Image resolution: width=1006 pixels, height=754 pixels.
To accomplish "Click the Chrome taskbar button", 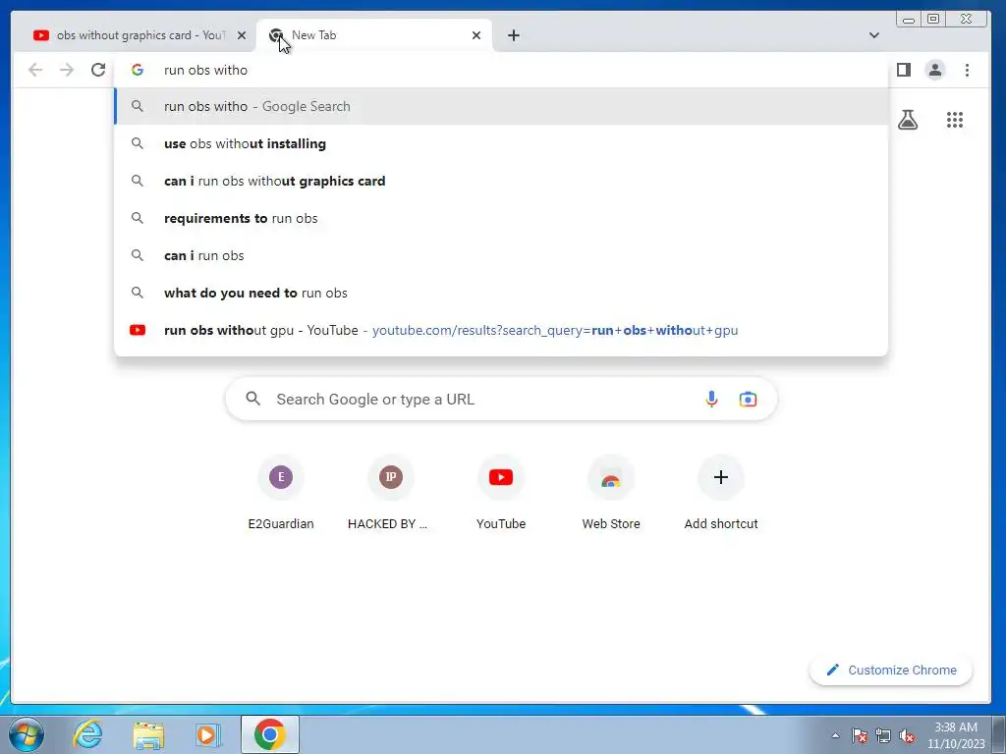I will 270,734.
